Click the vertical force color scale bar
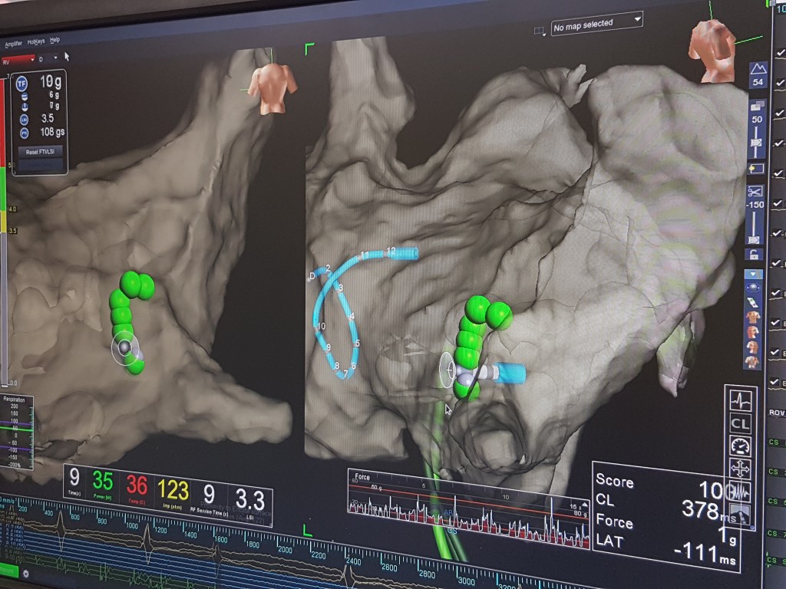The image size is (786, 589). click(2, 232)
